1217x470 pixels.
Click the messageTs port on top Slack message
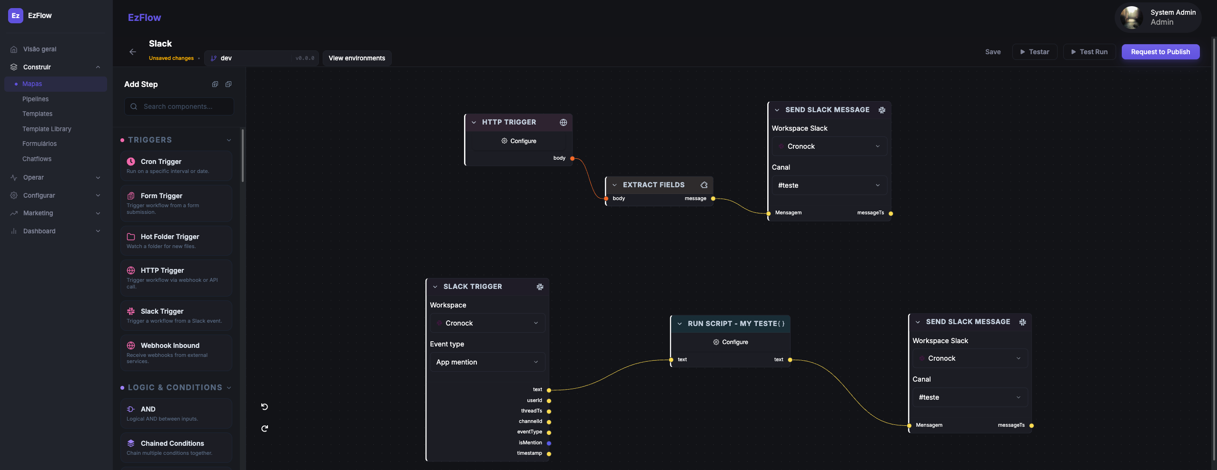pos(890,213)
